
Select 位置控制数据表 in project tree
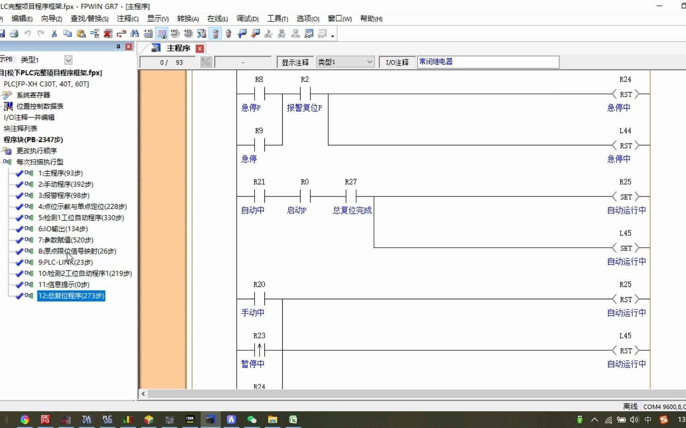(x=40, y=106)
